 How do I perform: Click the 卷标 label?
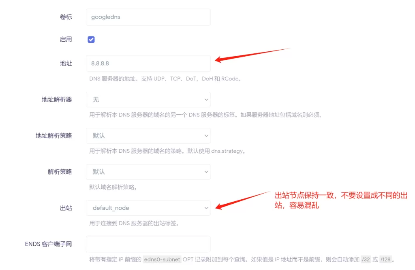pyautogui.click(x=66, y=17)
